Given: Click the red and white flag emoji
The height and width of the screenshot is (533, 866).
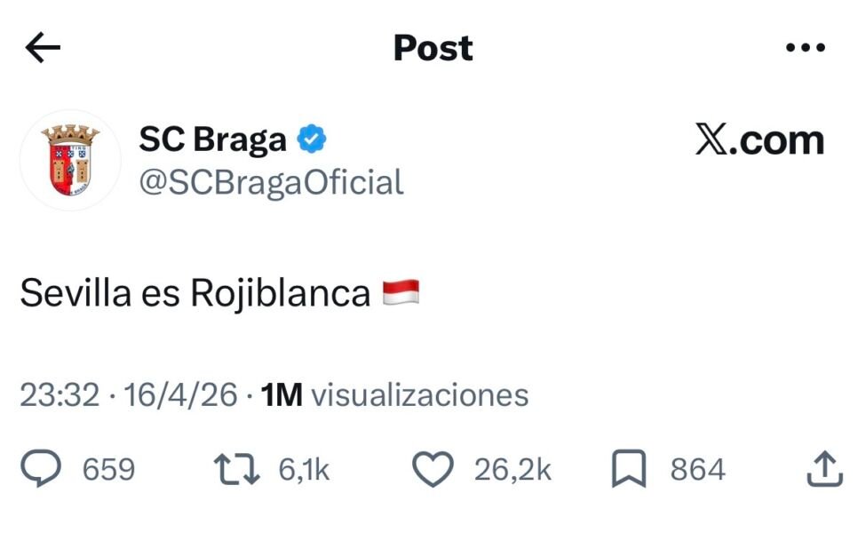Looking at the screenshot, I should click(401, 291).
